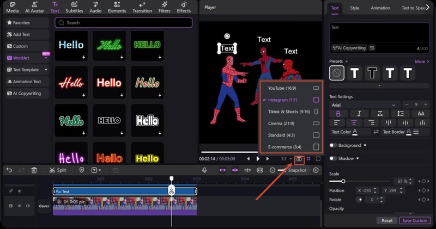Viewport: 436px width, 229px height.
Task: Expand the Presets dropdown arrow
Action: pos(347,61)
